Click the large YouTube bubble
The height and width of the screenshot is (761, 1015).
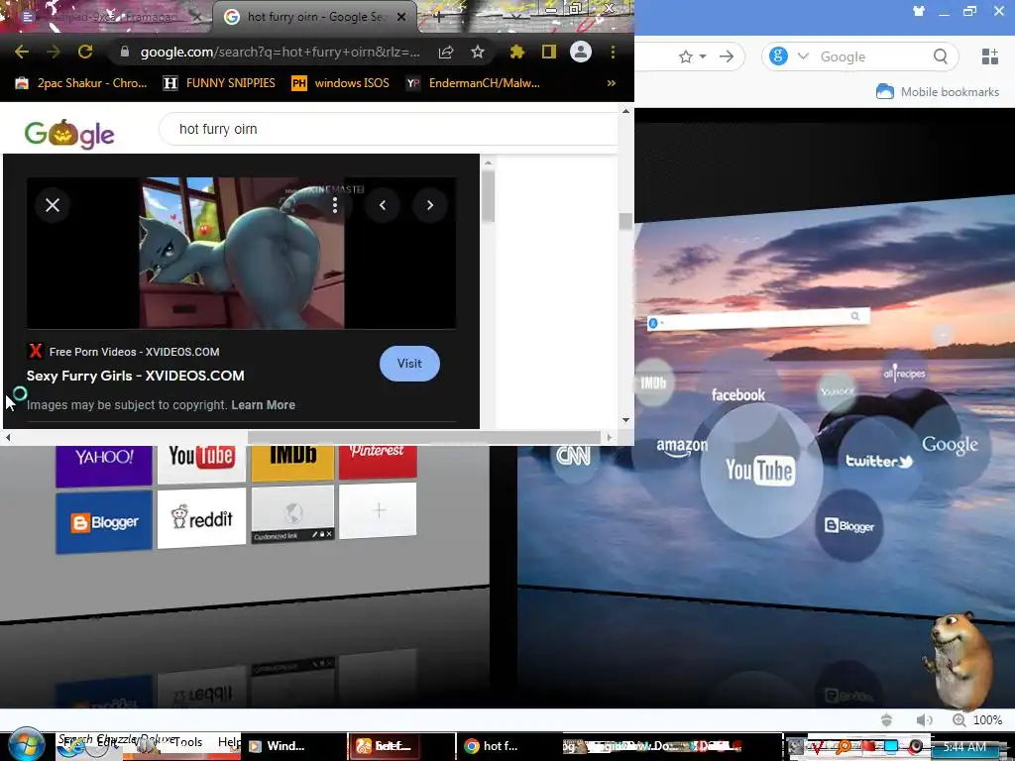click(761, 471)
